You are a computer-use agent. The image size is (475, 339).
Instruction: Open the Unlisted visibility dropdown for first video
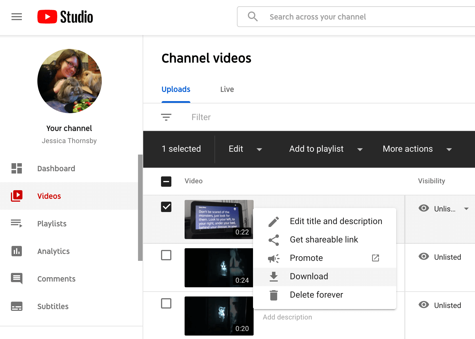pos(467,209)
